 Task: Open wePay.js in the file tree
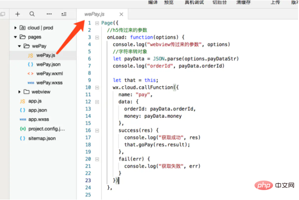(46, 55)
